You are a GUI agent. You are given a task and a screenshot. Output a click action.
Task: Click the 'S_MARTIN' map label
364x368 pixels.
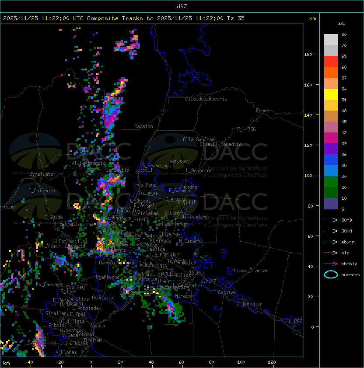[165, 255]
